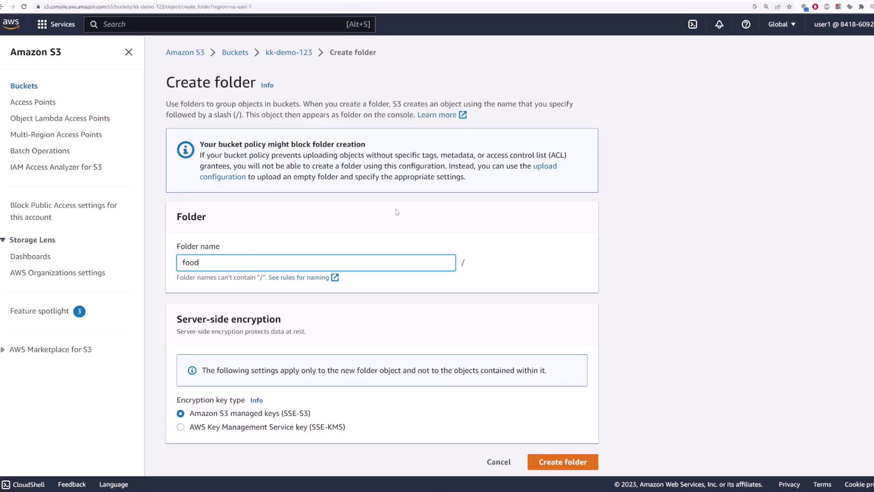Reload the page with browser refresh
This screenshot has height=492, width=874.
click(x=24, y=6)
